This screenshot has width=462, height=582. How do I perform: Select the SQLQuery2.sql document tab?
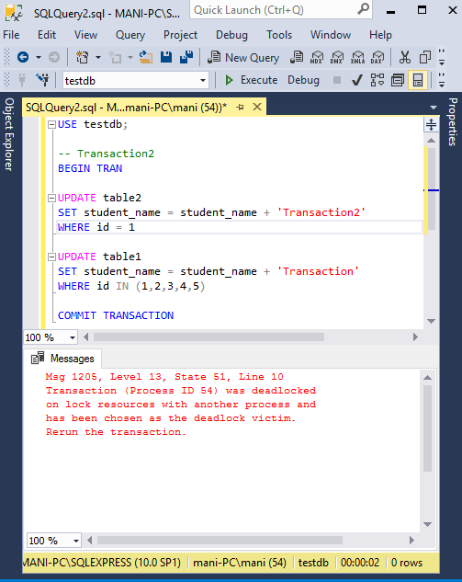point(126,108)
